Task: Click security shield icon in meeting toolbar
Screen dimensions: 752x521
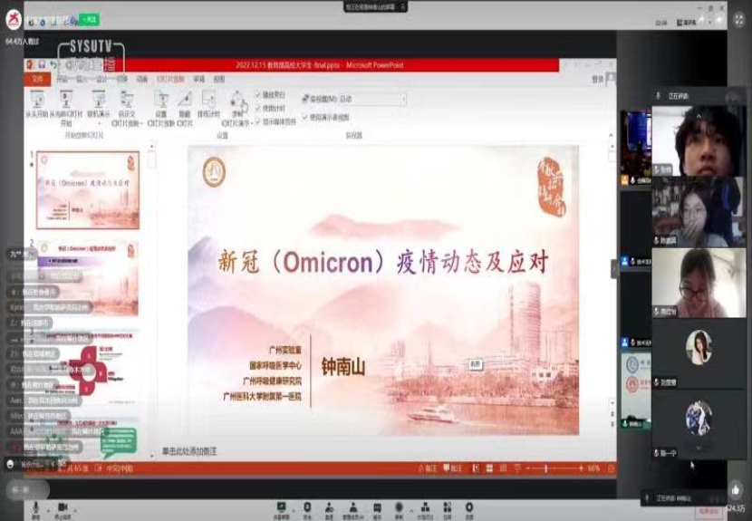Action: (307, 507)
